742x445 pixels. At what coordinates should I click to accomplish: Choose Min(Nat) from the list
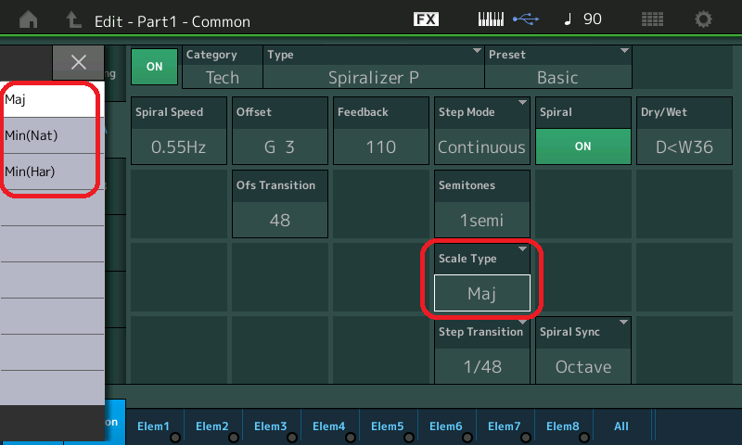pyautogui.click(x=52, y=135)
